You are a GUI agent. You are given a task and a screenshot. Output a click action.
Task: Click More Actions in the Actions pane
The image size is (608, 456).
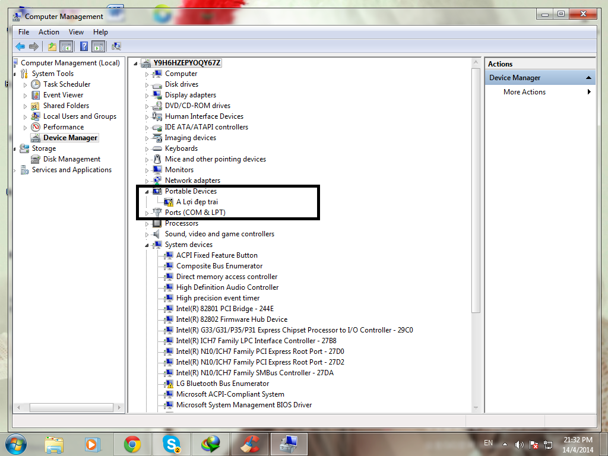tap(524, 92)
